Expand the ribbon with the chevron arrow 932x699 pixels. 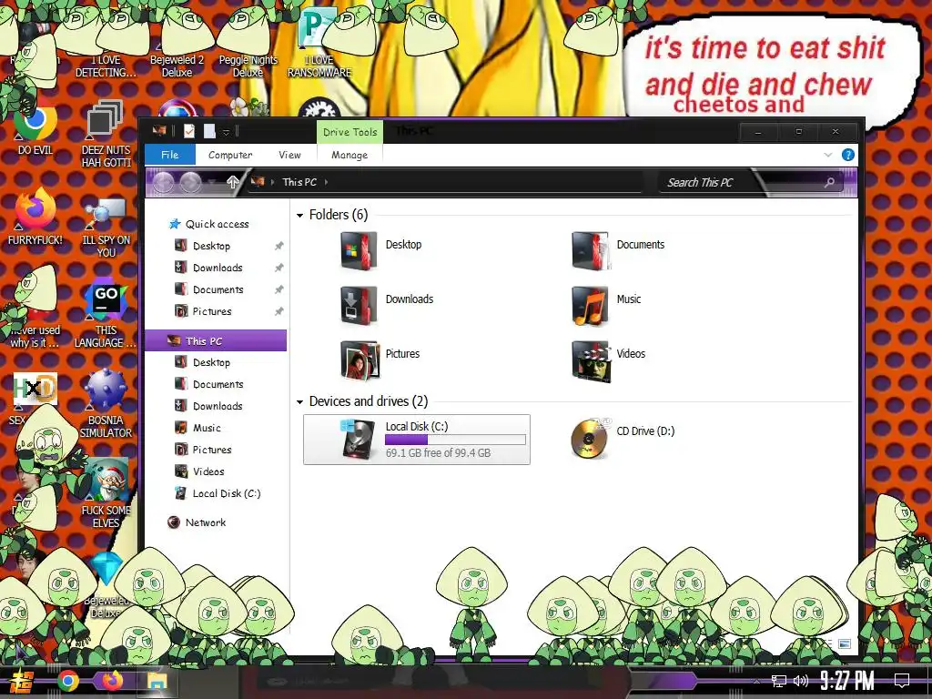[828, 155]
